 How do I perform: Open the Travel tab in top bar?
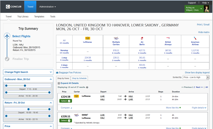pyautogui.click(x=30, y=7)
